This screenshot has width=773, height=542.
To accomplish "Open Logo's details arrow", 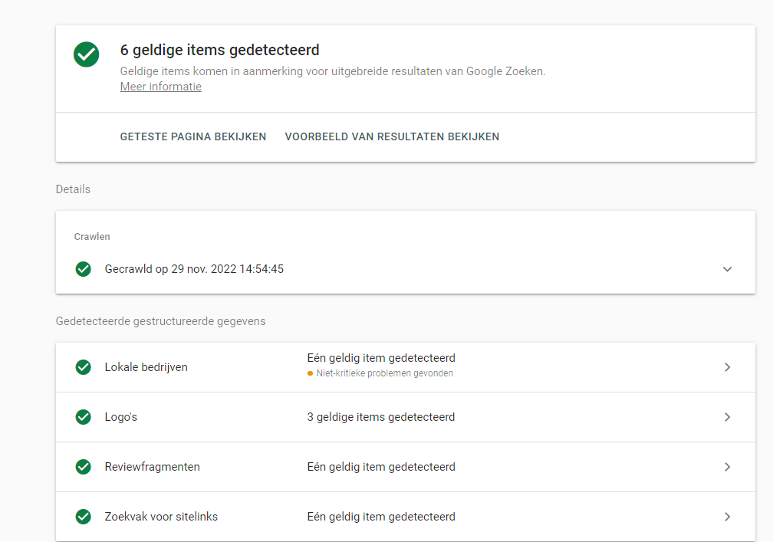I will coord(727,417).
